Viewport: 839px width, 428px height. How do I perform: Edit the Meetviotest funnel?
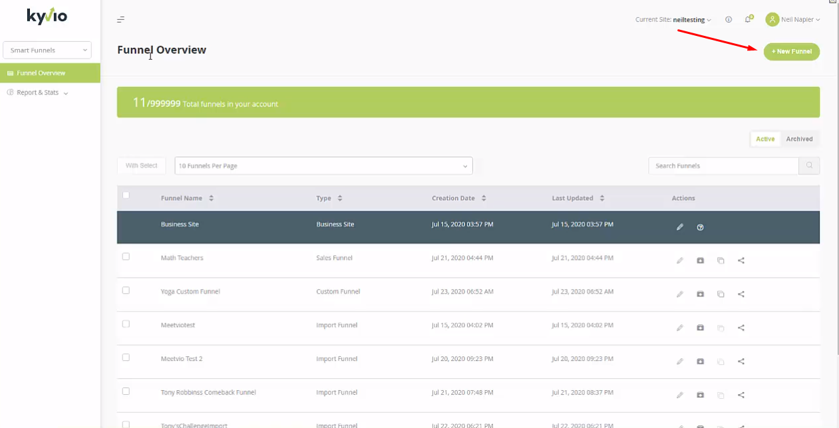click(x=680, y=328)
